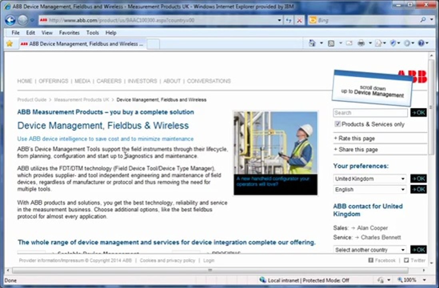Screen dimensions: 439x288
Task: Click the RSS feeds toolbar icon
Action: (x=331, y=43)
